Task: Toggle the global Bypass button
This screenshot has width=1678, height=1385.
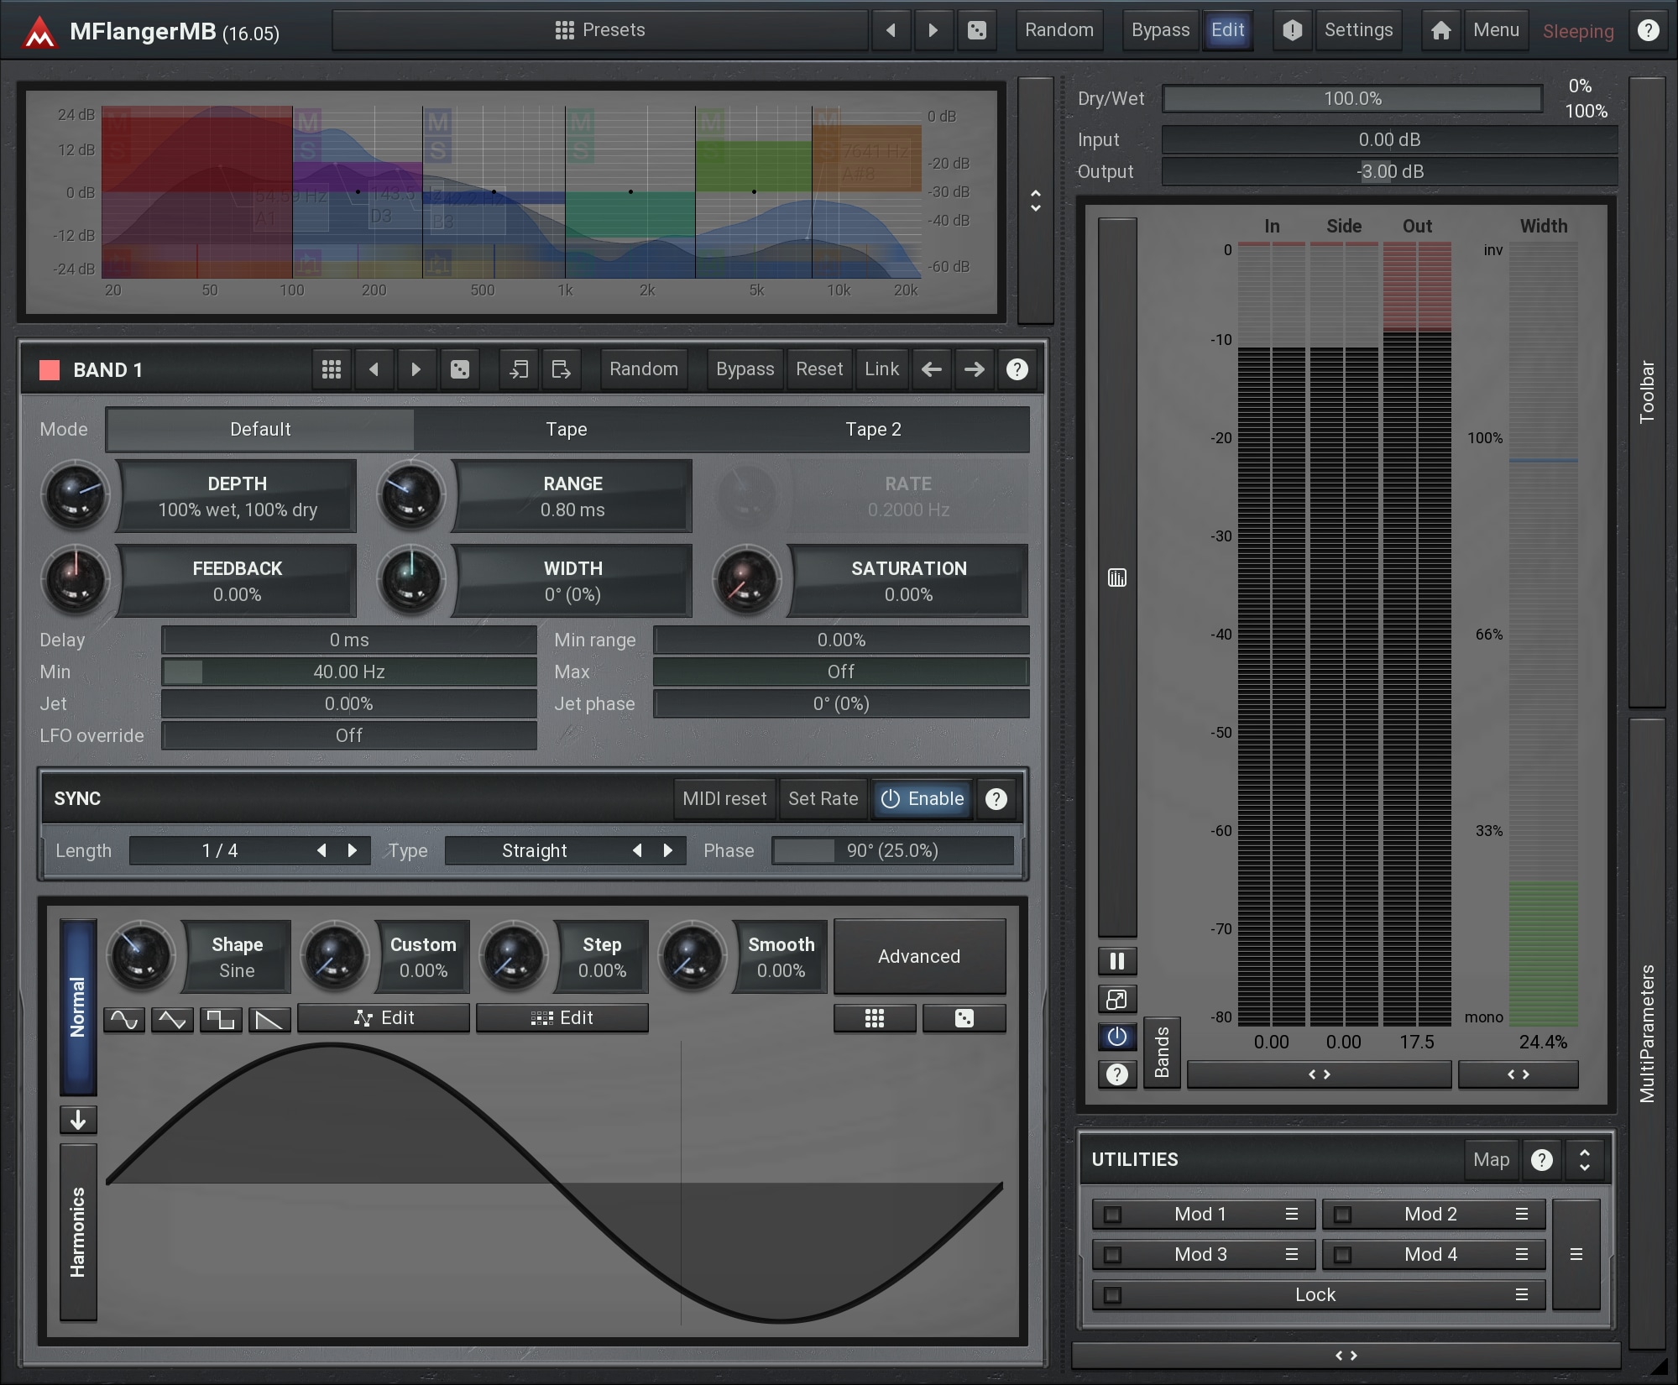Action: (x=1160, y=30)
